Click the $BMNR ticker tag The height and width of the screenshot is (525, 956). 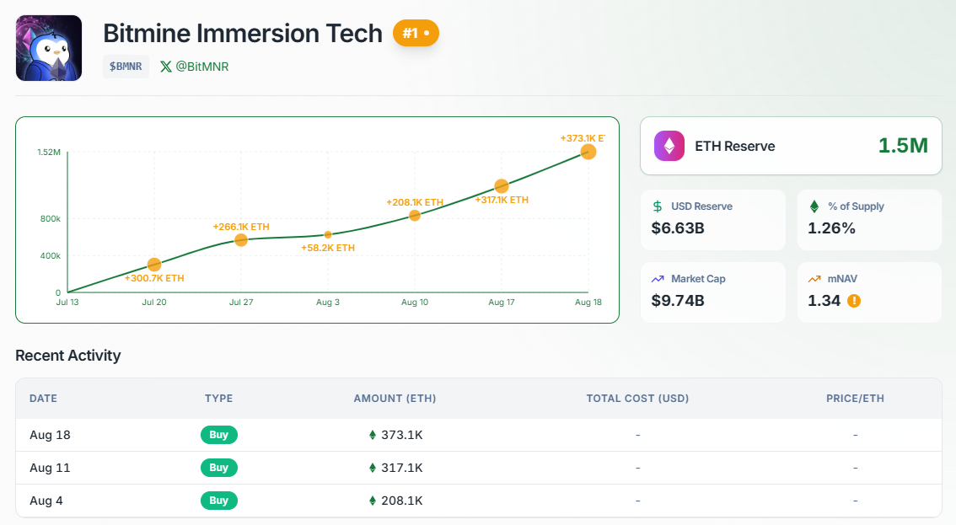[126, 67]
